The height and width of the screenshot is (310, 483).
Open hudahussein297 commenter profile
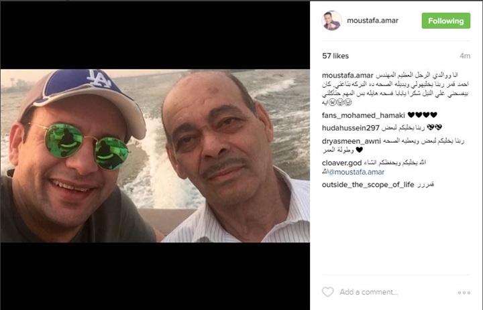[x=351, y=128]
